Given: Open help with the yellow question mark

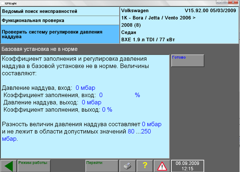Looking at the screenshot, I should point(145,166).
